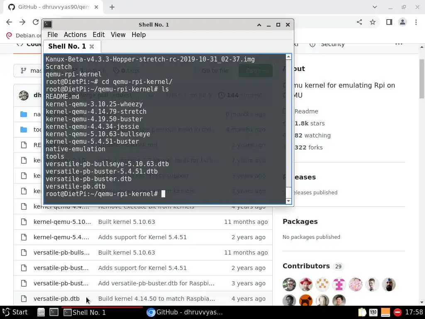Screen dimensions: 425x319
Task: Open the browser tab search dropdown
Action: coord(375,7)
